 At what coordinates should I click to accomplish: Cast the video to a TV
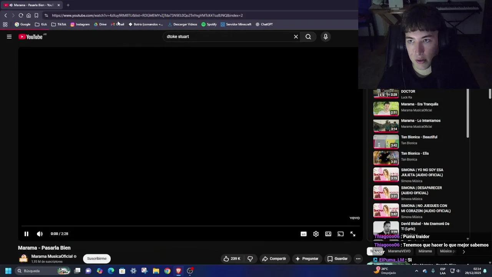[x=341, y=234]
